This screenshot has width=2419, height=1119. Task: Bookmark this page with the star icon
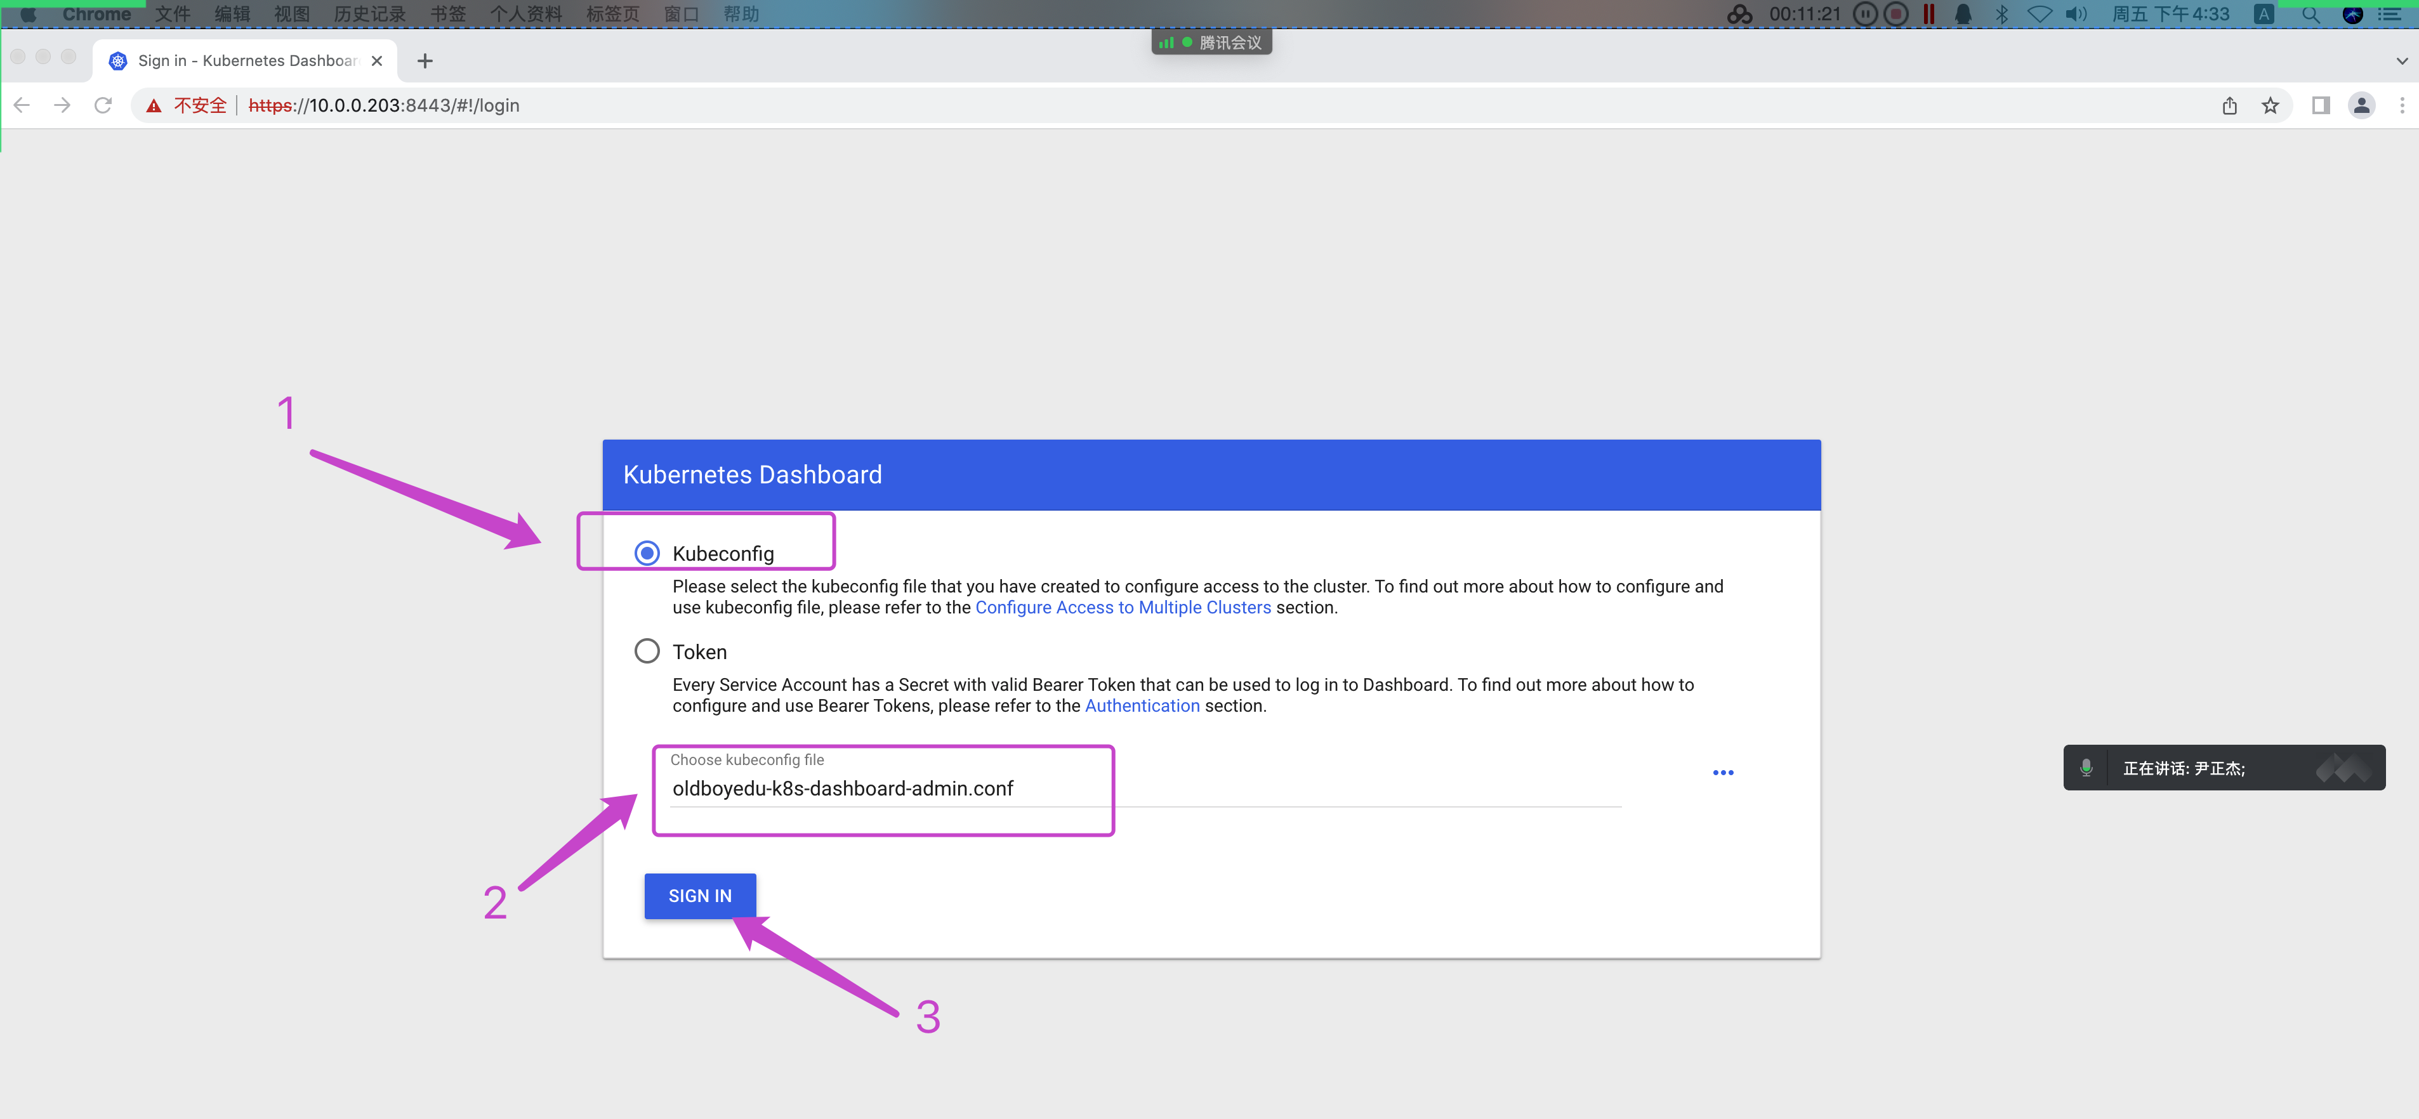coord(2270,105)
